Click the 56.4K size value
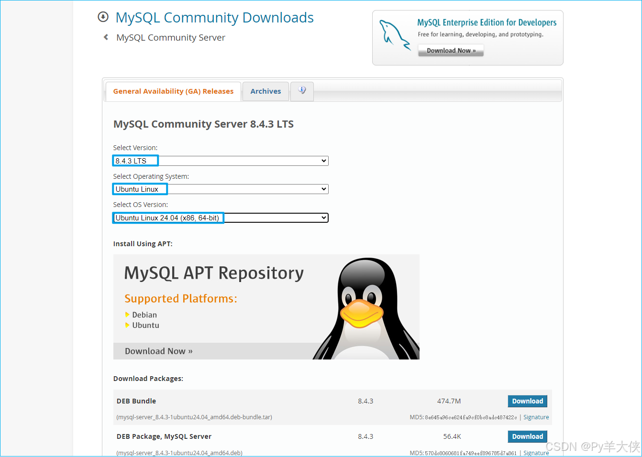642x457 pixels. 452,436
